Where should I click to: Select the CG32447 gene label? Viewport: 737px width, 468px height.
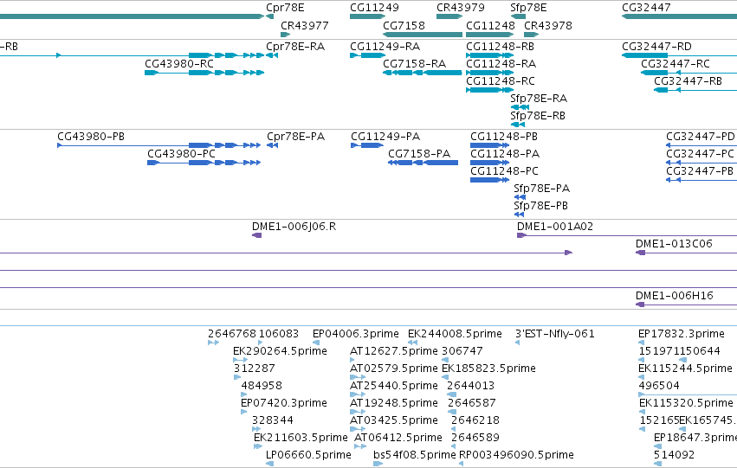click(646, 8)
